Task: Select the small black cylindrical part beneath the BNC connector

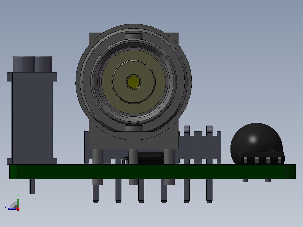Action: [146, 158]
